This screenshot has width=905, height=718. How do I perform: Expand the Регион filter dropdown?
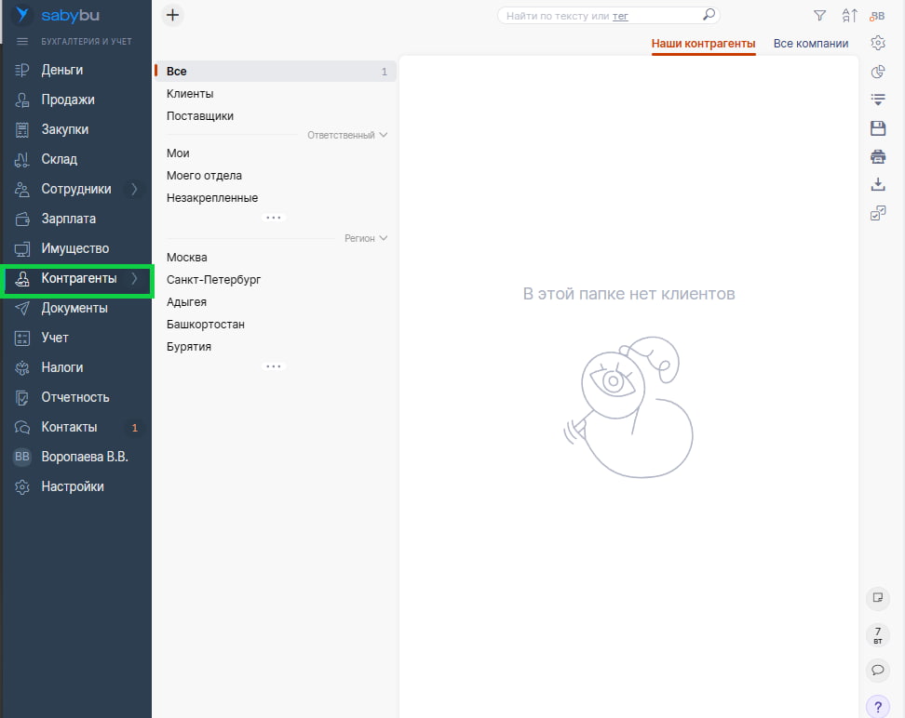point(366,239)
